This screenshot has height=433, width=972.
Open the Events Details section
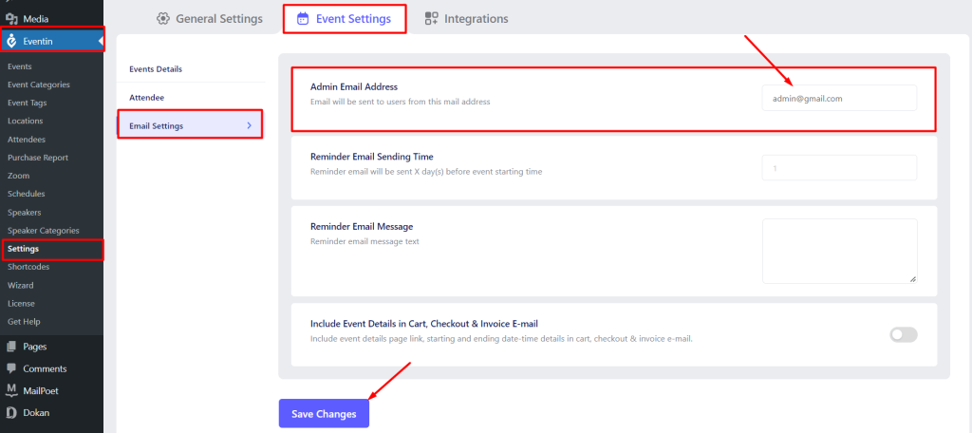tap(156, 69)
